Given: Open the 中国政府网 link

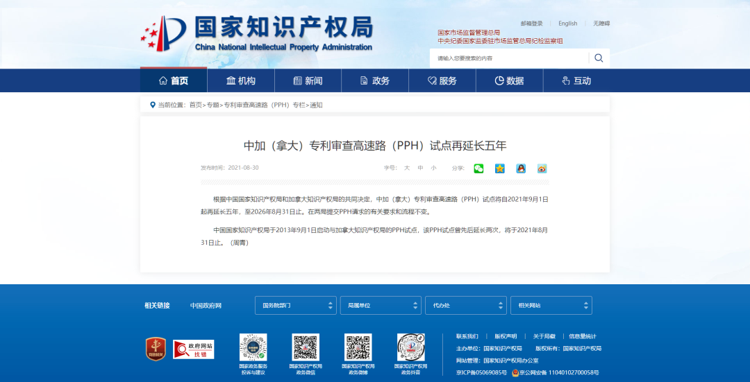Looking at the screenshot, I should [x=206, y=306].
